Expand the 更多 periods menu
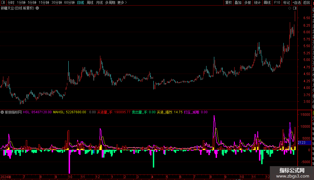 point(122,2)
